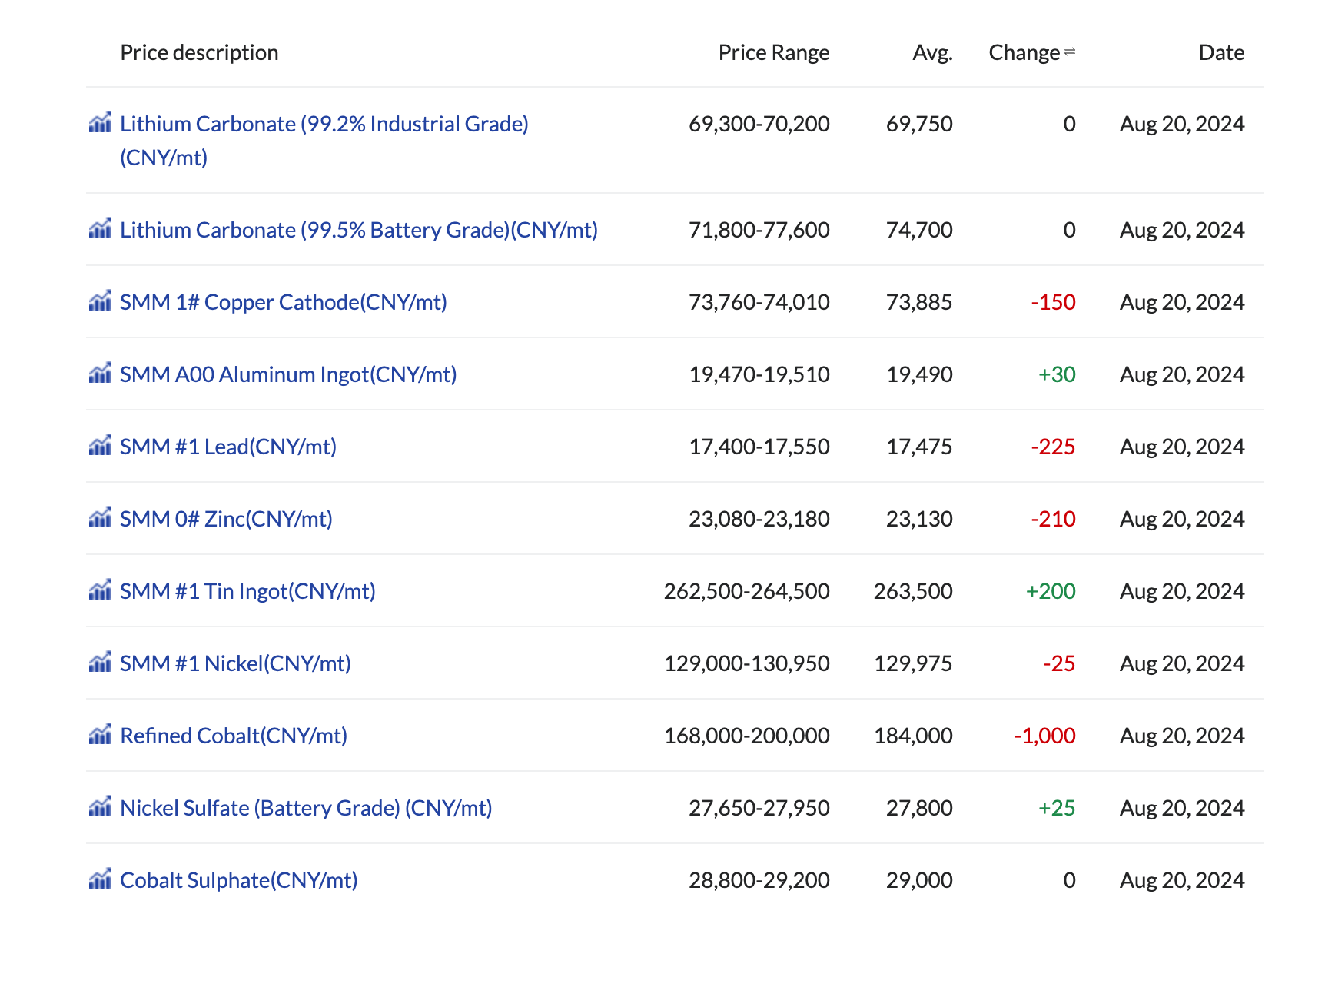This screenshot has width=1325, height=987.
Task: Click the -150 change value
Action: (1053, 302)
